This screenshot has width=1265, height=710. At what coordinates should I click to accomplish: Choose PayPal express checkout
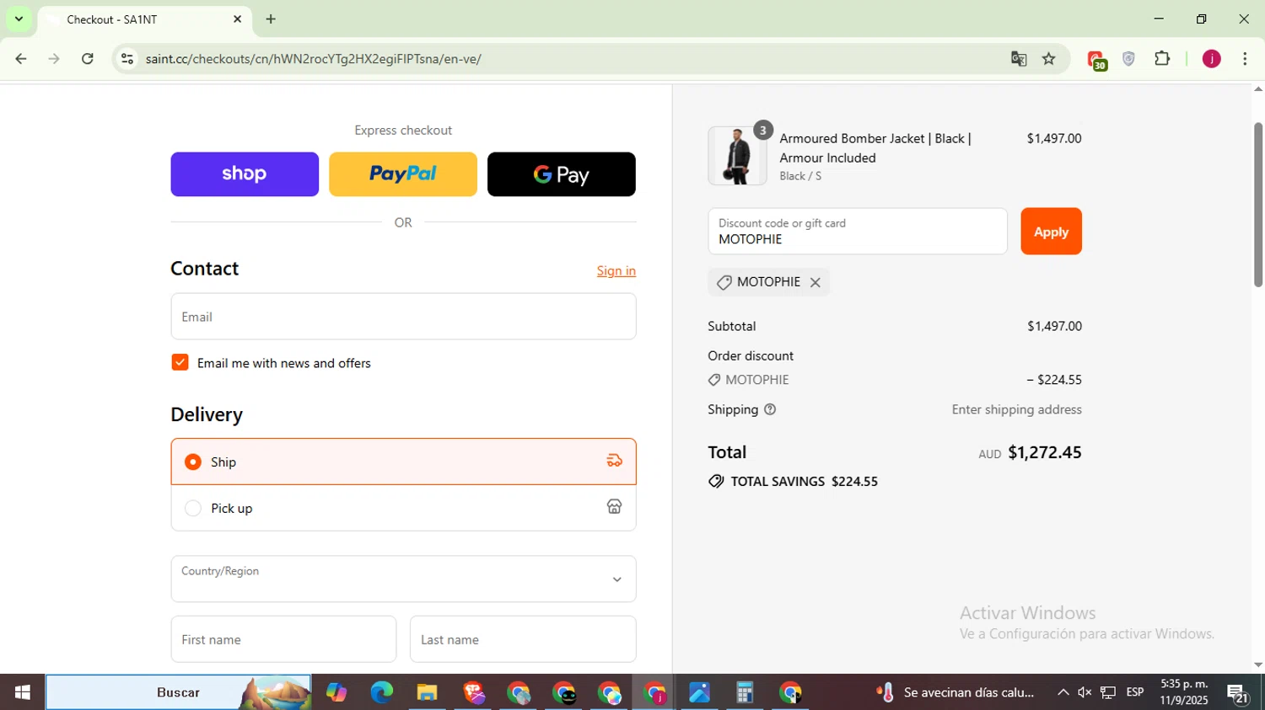pyautogui.click(x=403, y=174)
